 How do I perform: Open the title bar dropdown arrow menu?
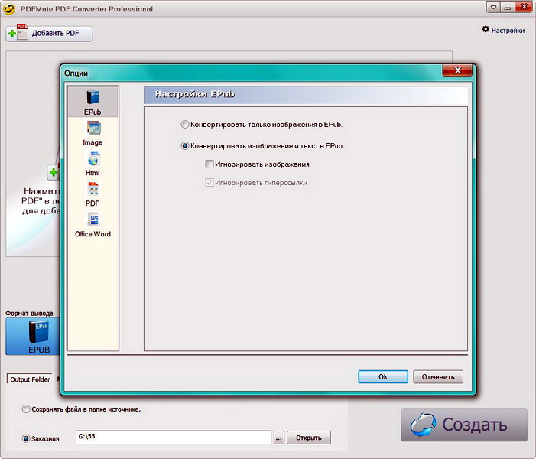click(493, 7)
